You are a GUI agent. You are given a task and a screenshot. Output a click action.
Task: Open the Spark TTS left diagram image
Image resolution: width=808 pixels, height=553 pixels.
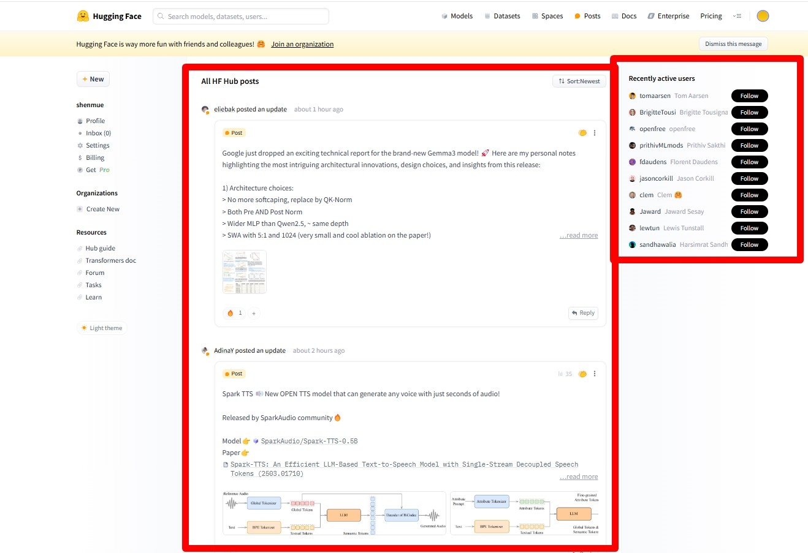coord(334,513)
